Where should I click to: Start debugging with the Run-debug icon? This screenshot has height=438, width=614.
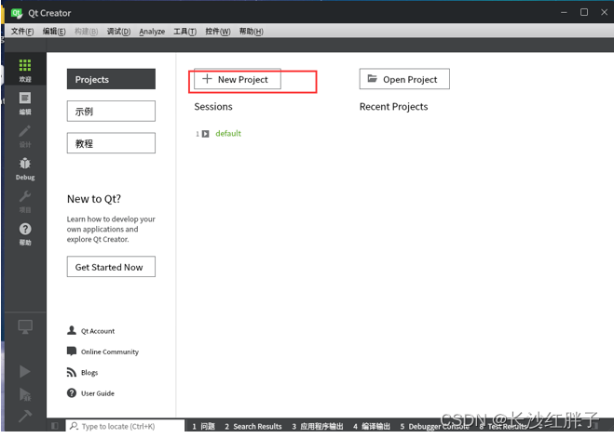[x=24, y=394]
